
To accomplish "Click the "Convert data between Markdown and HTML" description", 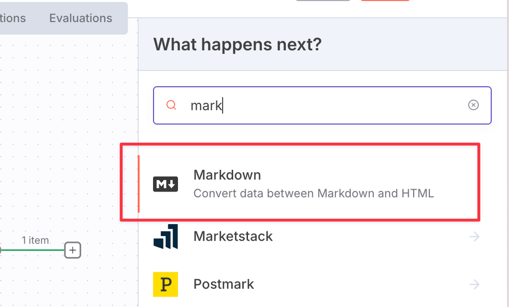I will pos(314,193).
